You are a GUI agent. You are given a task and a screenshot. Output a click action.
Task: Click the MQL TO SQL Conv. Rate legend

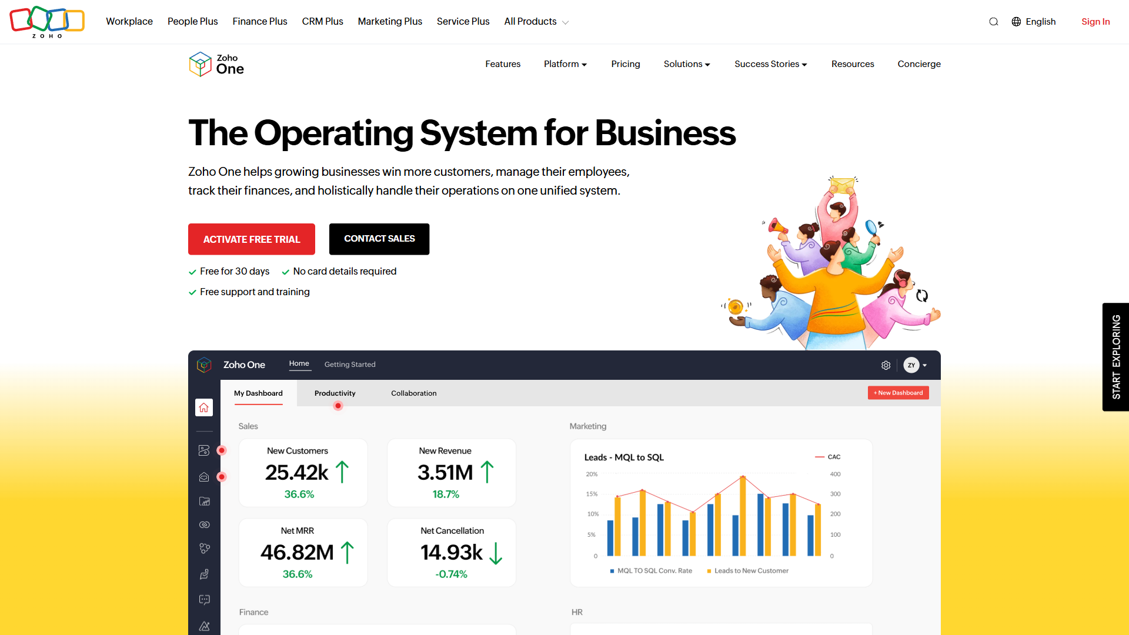coord(651,571)
